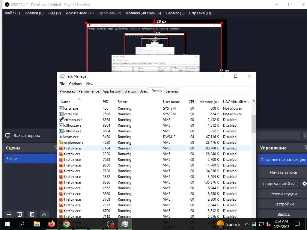Open Task Manager View menu
The height and width of the screenshot is (230, 307).
pyautogui.click(x=89, y=84)
